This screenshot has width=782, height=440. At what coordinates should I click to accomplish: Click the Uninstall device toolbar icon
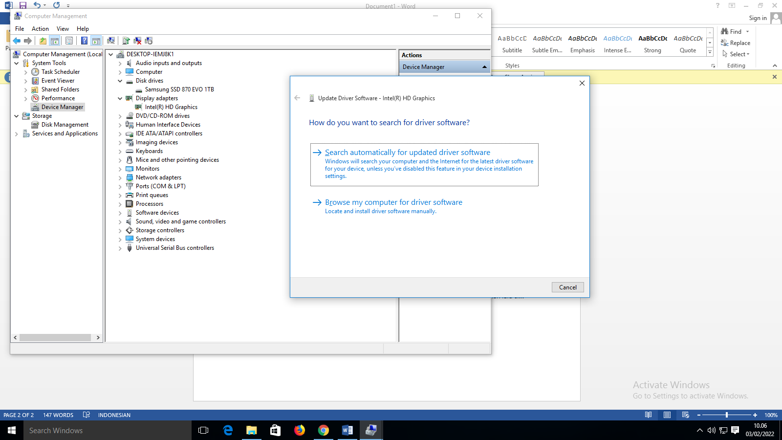[x=137, y=41]
